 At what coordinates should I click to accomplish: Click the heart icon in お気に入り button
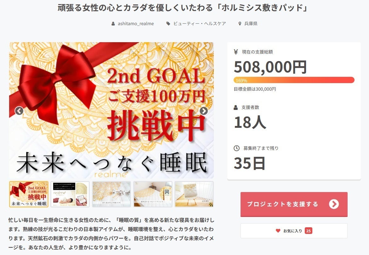coord(278,231)
